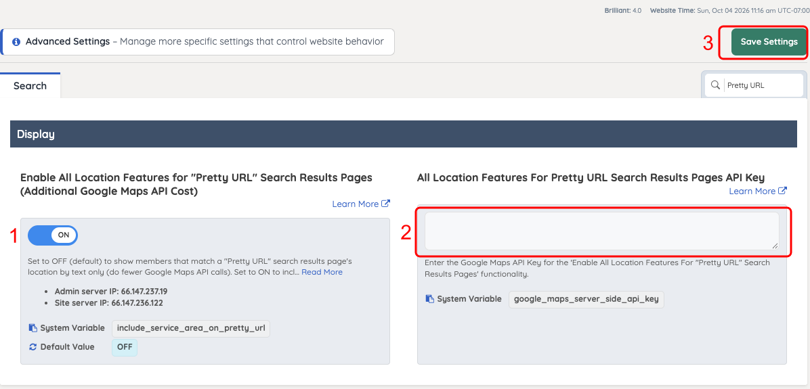Image resolution: width=810 pixels, height=389 pixels.
Task: Click the google_maps_server_side_api_key variable value
Action: tap(587, 299)
